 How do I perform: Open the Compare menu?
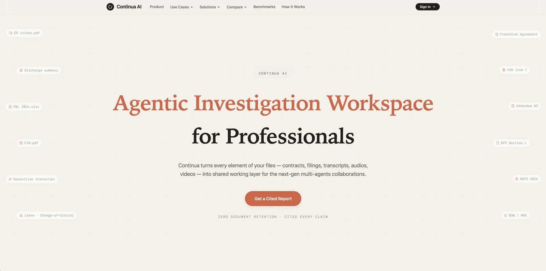click(x=236, y=7)
